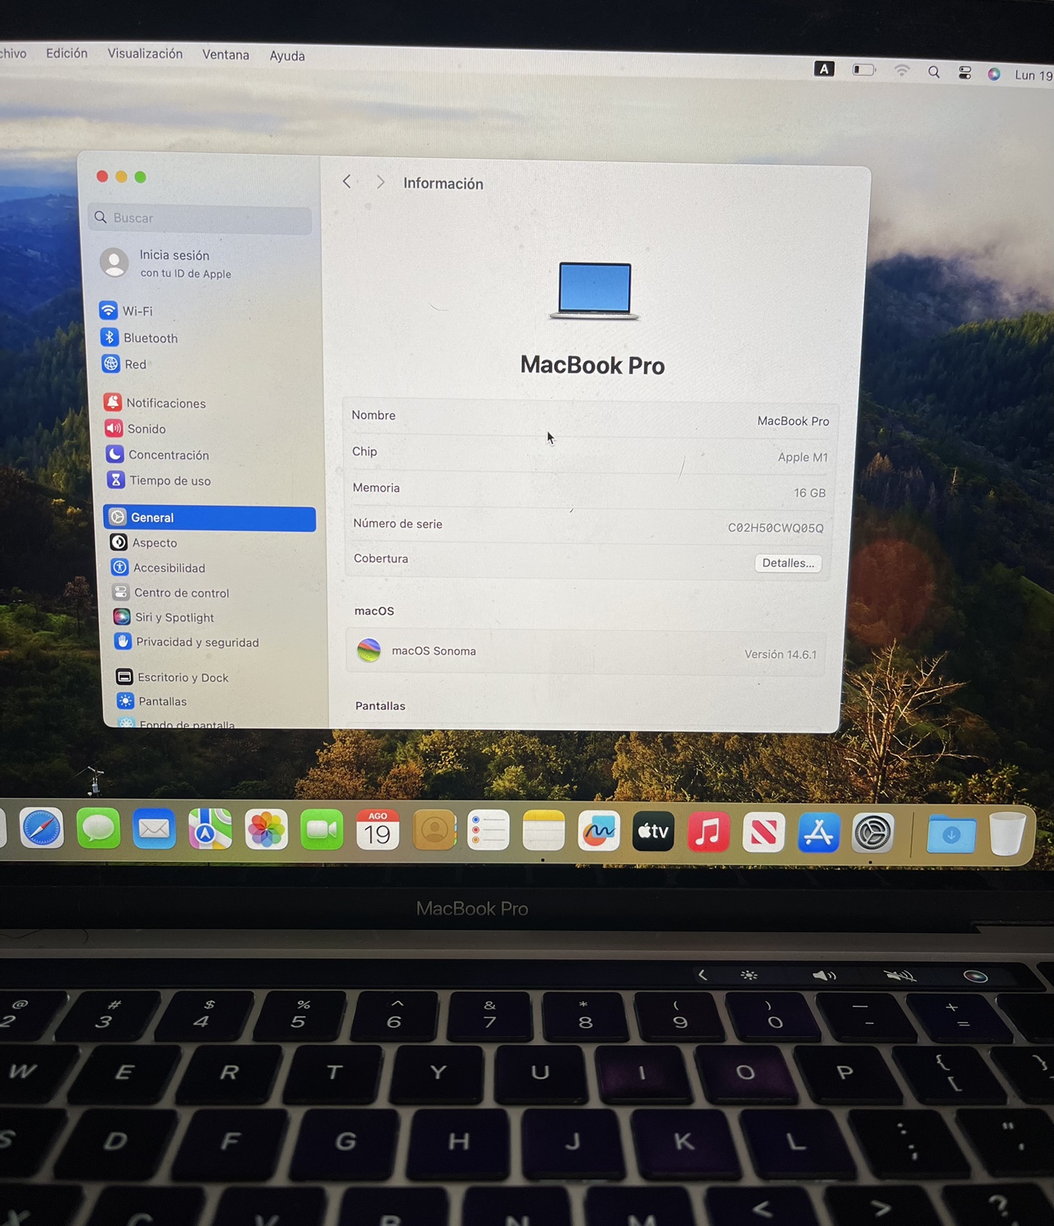Click the Versión 14.6.1 text
1054x1226 pixels.
click(781, 655)
